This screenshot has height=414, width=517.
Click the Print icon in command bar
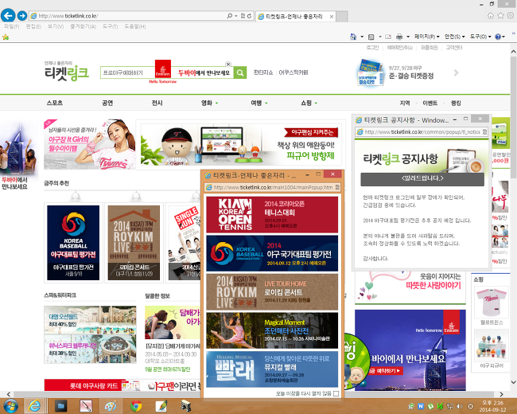(x=399, y=37)
